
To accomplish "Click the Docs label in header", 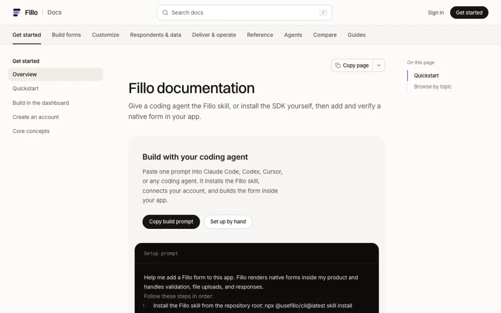I will pos(54,12).
